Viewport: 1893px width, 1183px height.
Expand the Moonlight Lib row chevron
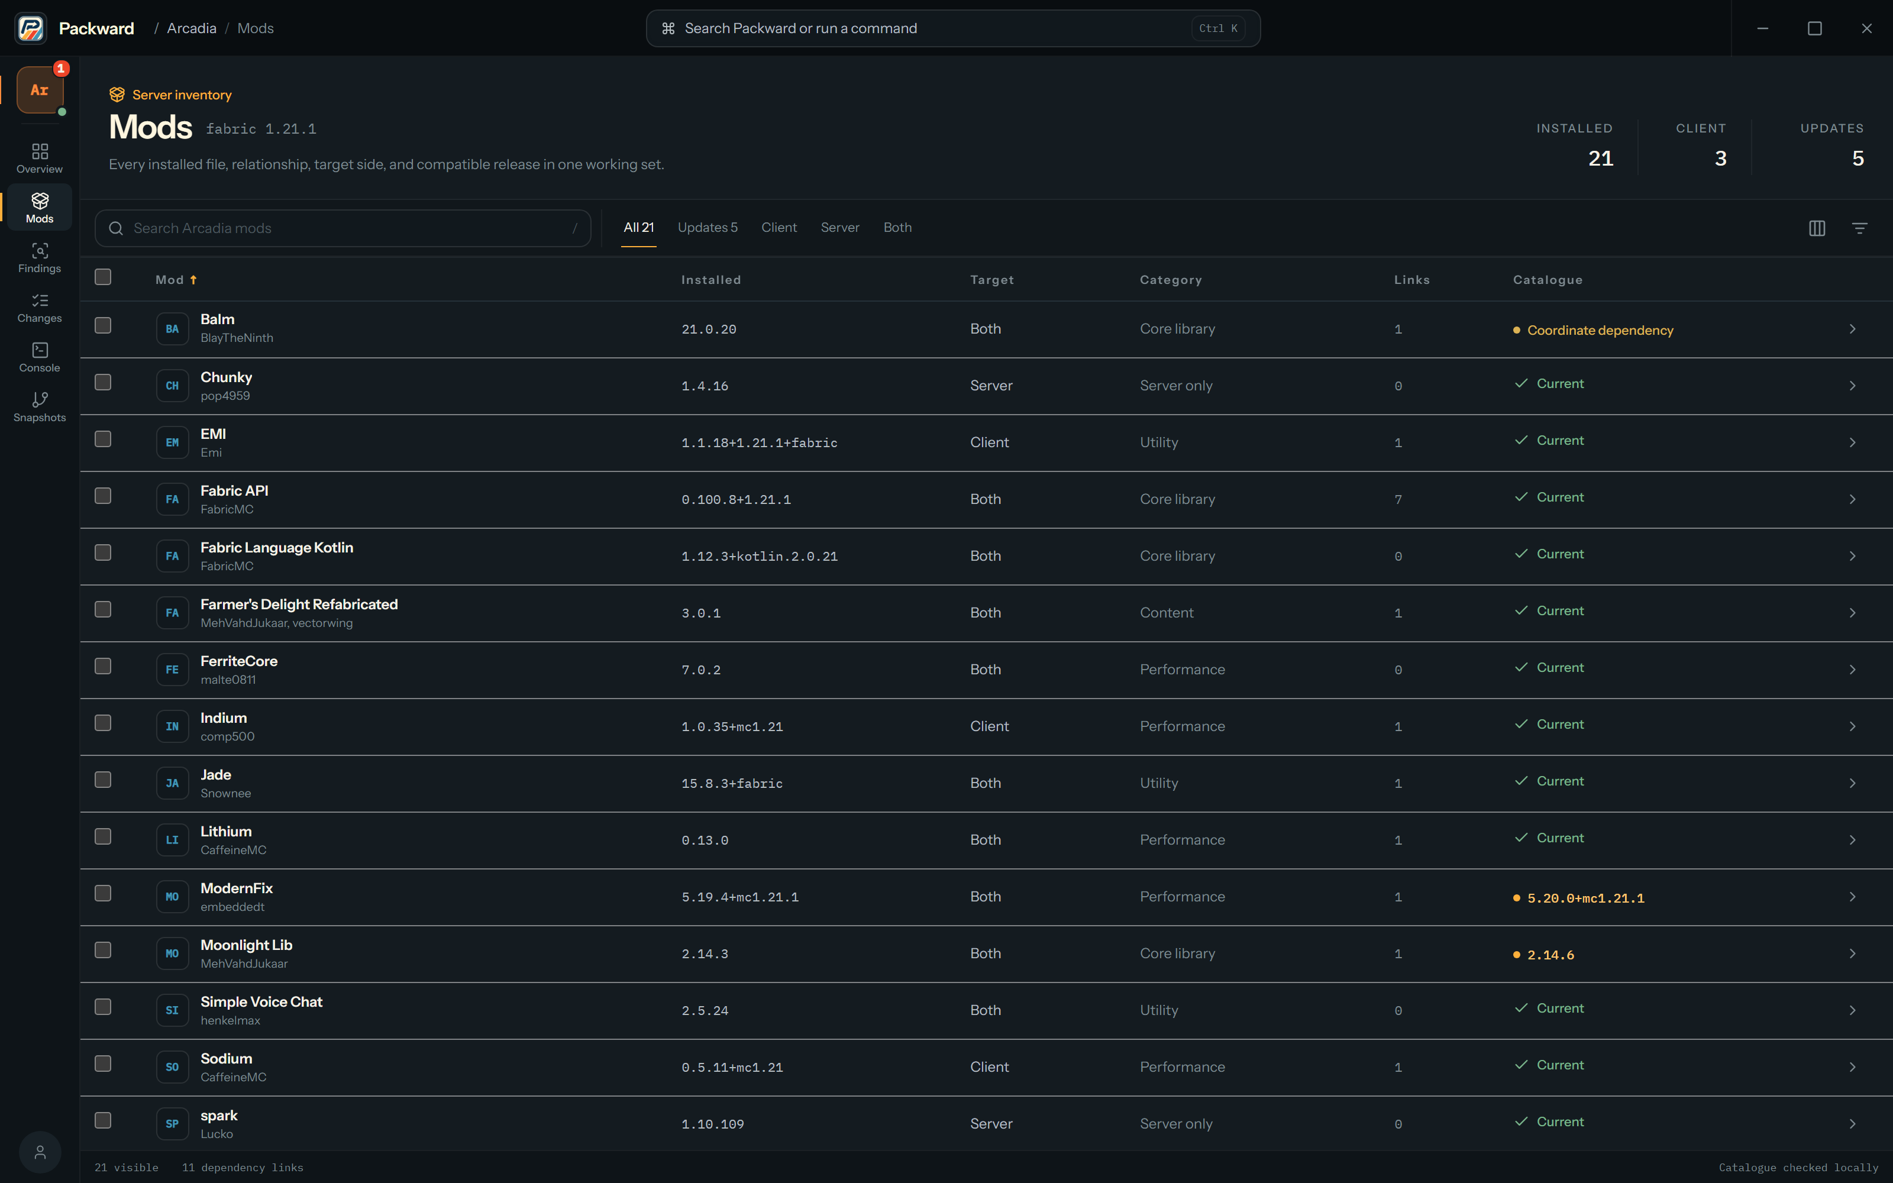click(1852, 953)
